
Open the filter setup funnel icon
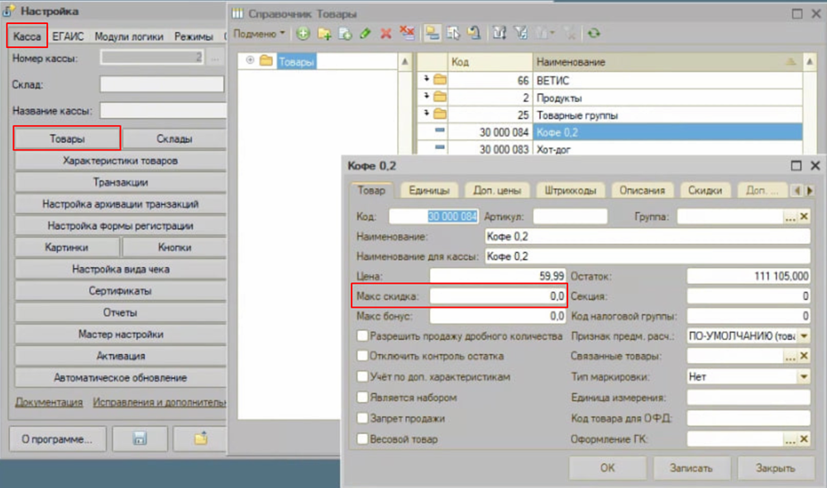[x=500, y=34]
